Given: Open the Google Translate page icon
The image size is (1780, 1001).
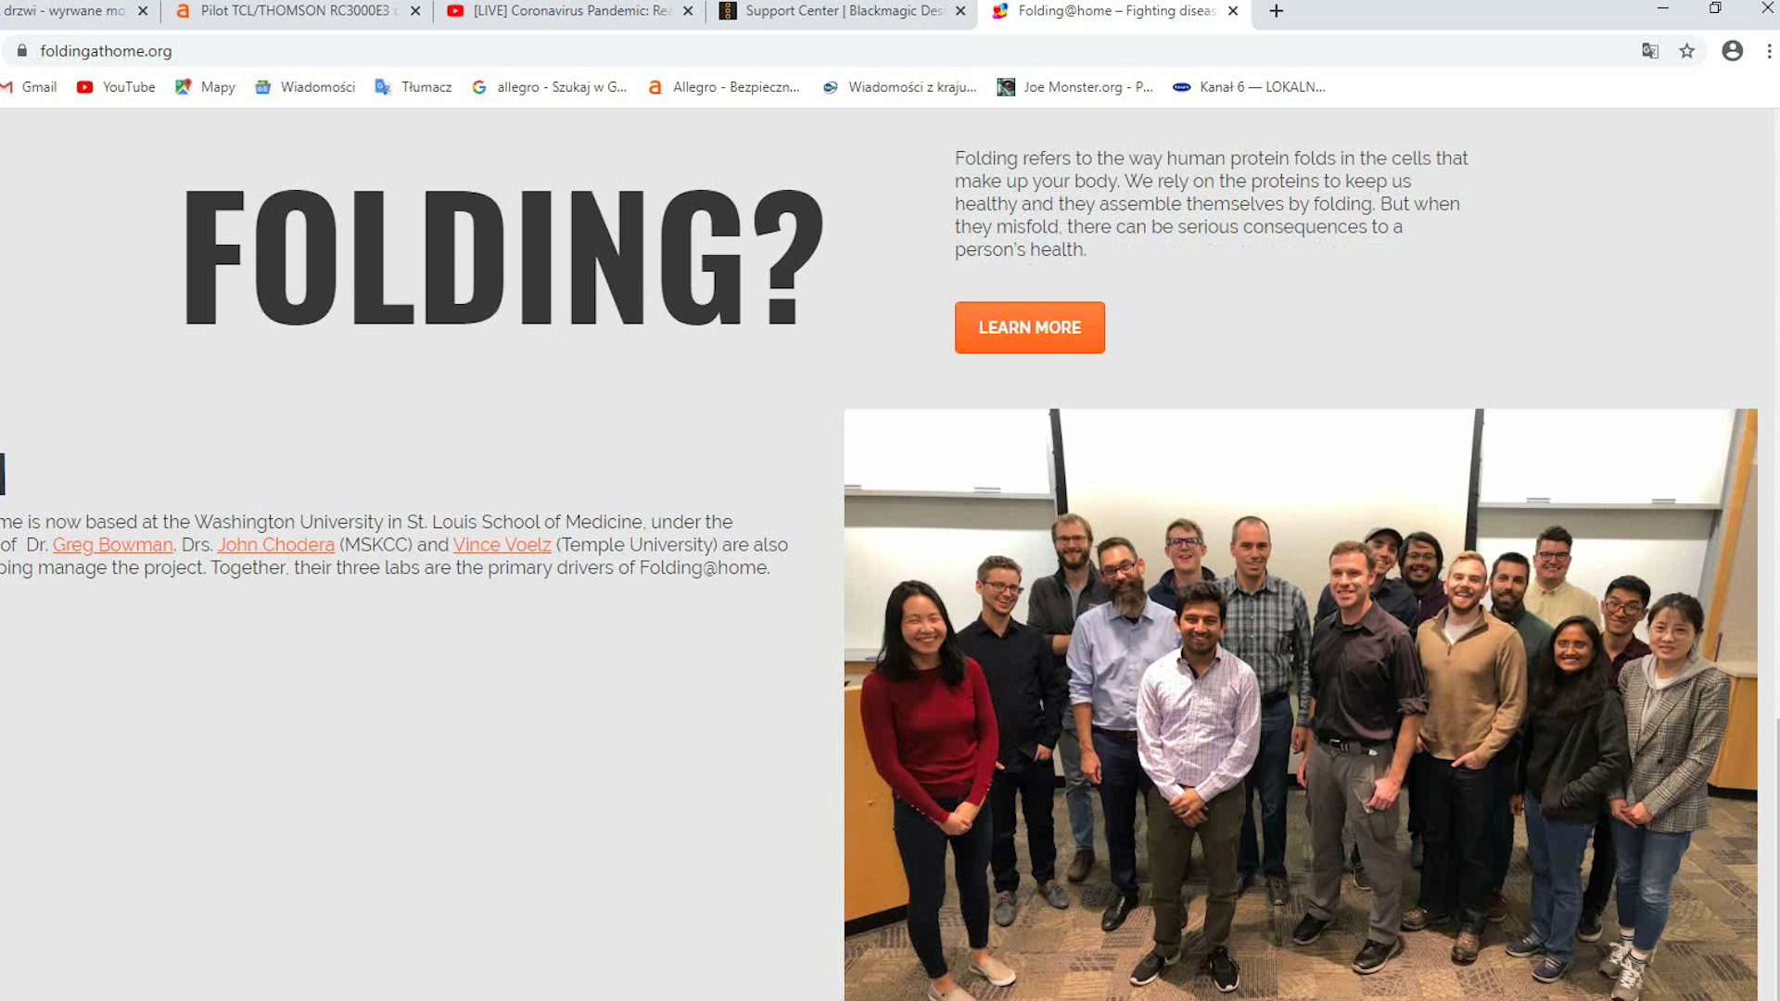Looking at the screenshot, I should click(1650, 51).
